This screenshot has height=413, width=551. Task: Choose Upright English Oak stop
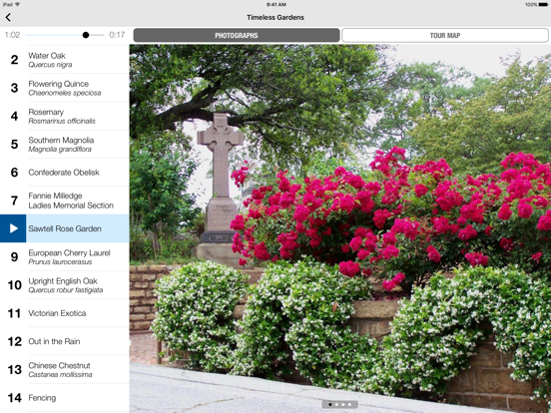coord(65,285)
